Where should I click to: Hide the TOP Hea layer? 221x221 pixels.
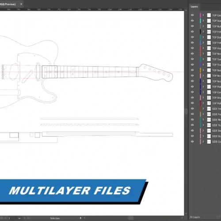tap(192, 48)
